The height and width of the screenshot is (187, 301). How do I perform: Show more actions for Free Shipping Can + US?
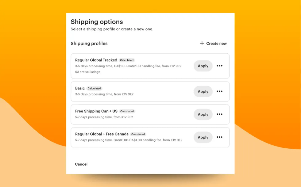219,114
